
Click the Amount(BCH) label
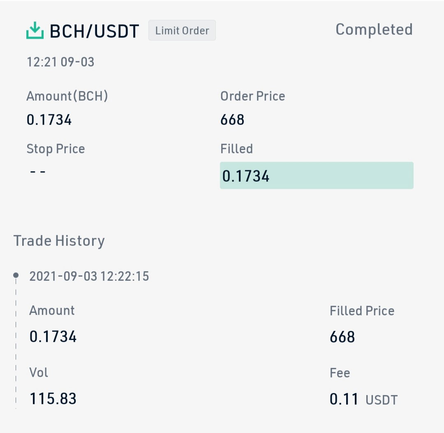67,96
